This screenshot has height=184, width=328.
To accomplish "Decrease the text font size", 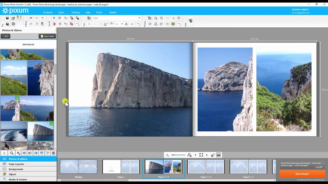I will (x=132, y=24).
